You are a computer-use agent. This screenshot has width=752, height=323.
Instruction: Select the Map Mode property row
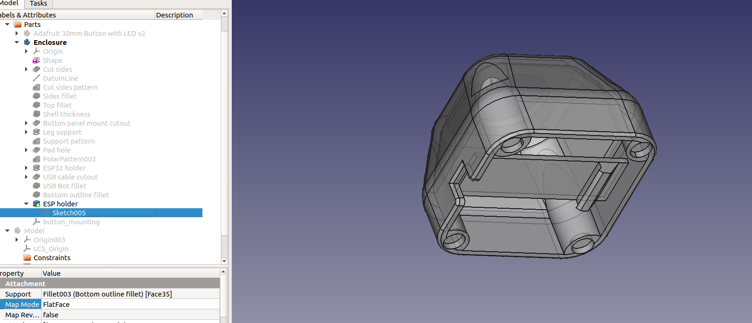pyautogui.click(x=110, y=305)
